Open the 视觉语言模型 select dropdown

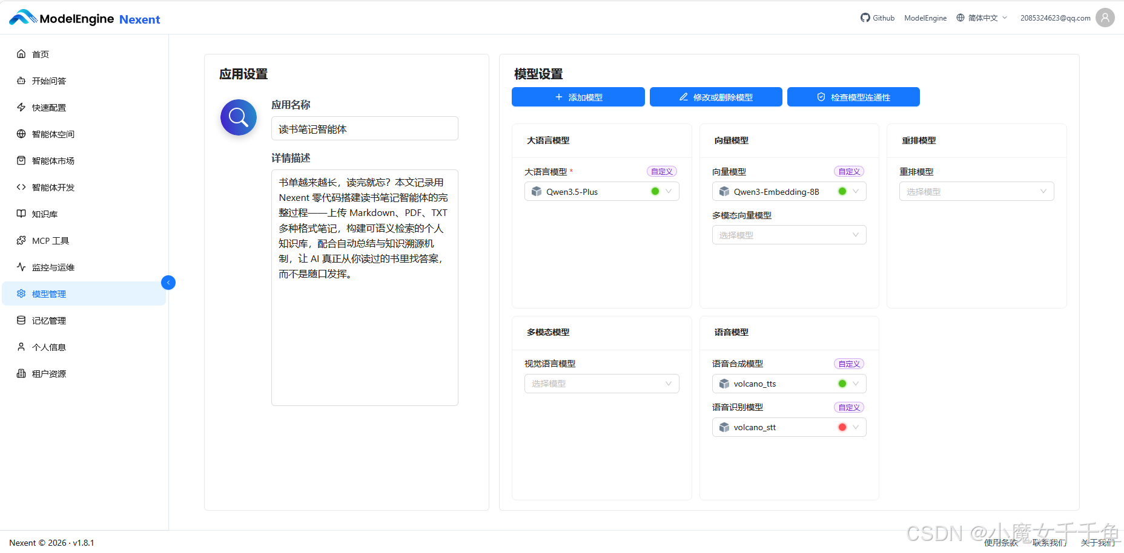pos(602,384)
